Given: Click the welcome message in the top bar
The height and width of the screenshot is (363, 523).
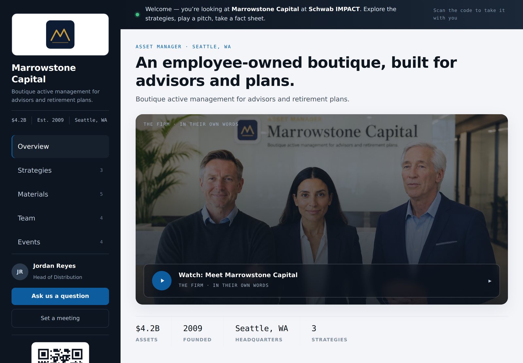Looking at the screenshot, I should [271, 14].
